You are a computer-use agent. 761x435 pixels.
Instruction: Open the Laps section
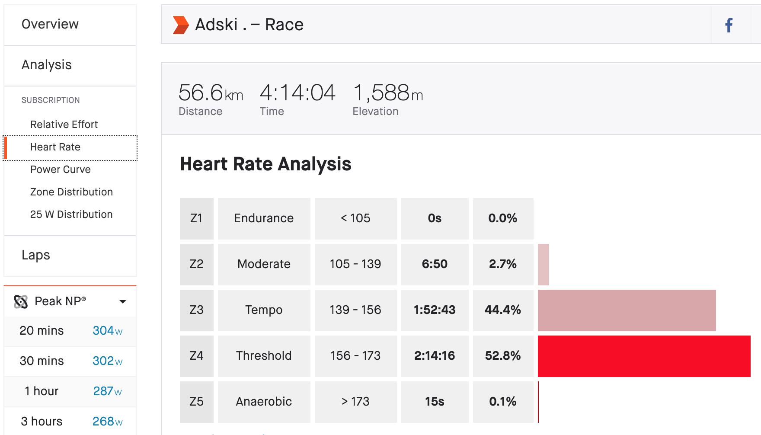pos(36,255)
